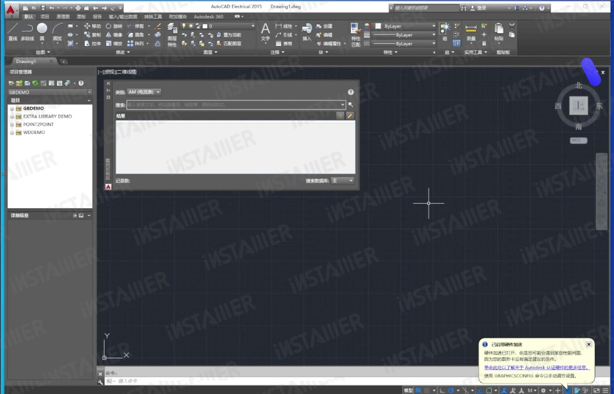Click 特性匹配 (Match Properties) tool
The height and width of the screenshot is (394, 614).
click(355, 35)
